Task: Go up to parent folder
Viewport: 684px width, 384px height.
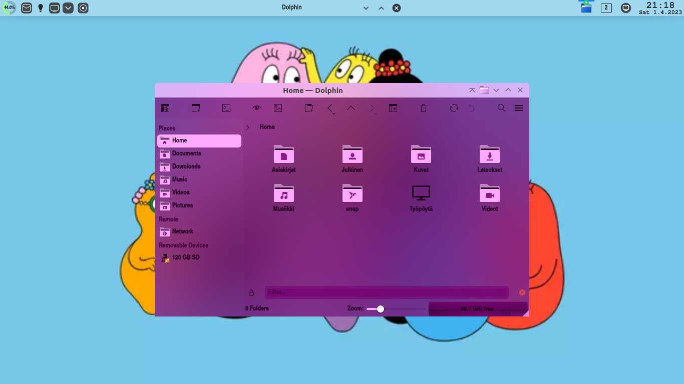Action: pos(351,108)
